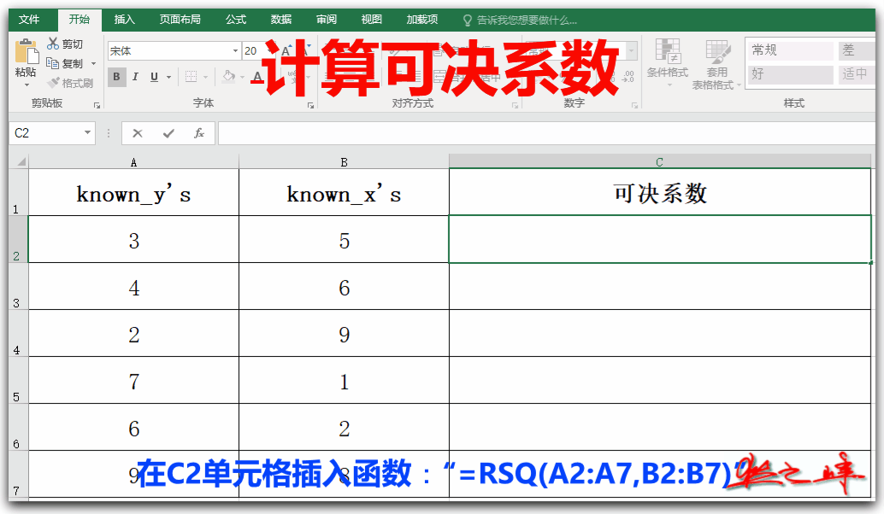Select the 常规 cell style
The height and width of the screenshot is (514, 884).
click(790, 50)
